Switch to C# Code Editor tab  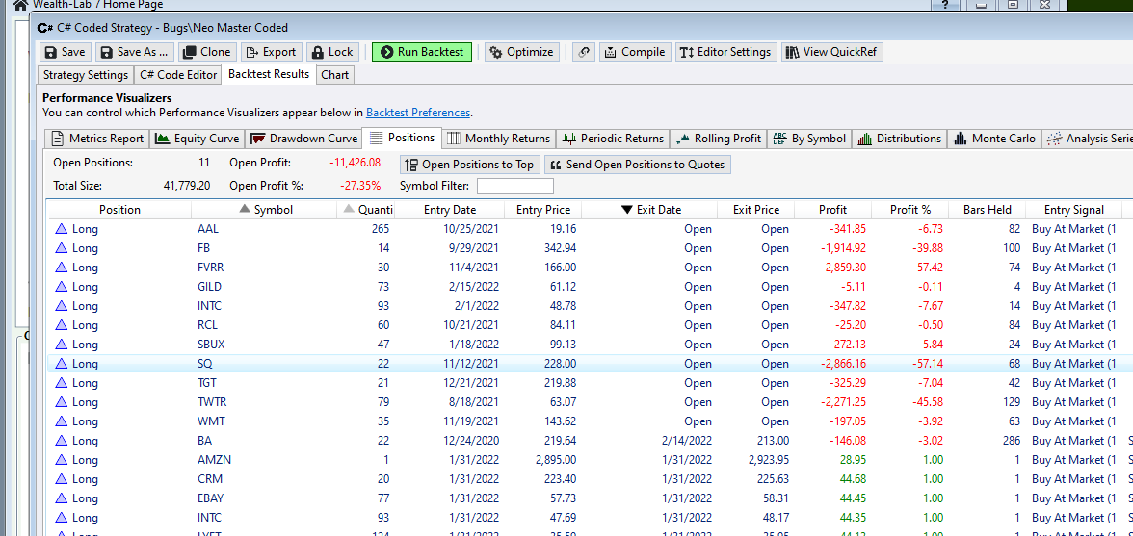pyautogui.click(x=177, y=75)
